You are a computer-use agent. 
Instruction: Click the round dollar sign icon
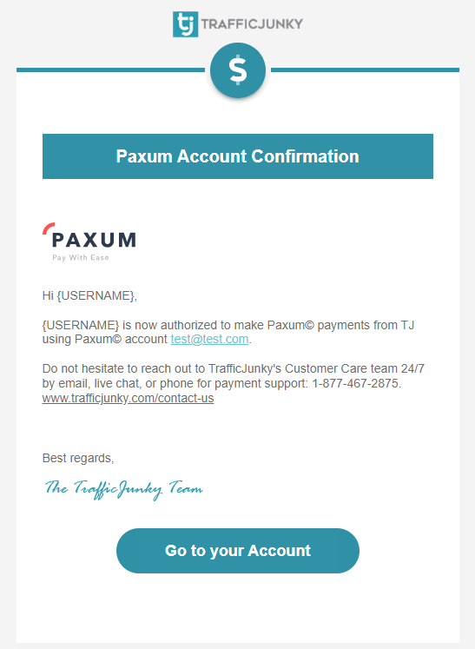pos(238,70)
